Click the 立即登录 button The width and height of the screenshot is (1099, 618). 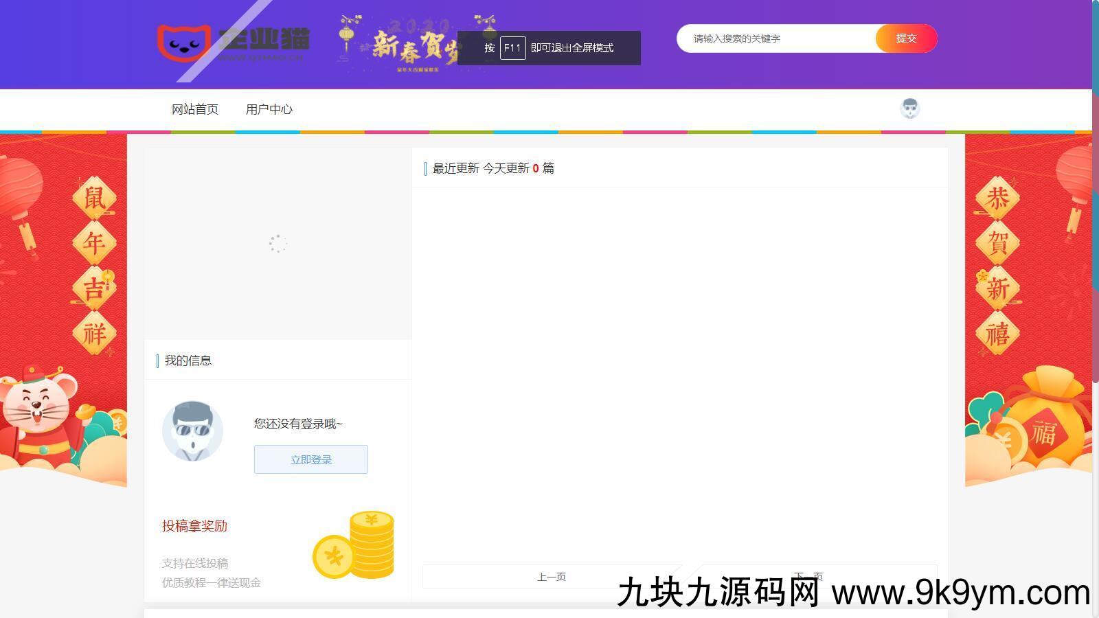click(x=310, y=459)
